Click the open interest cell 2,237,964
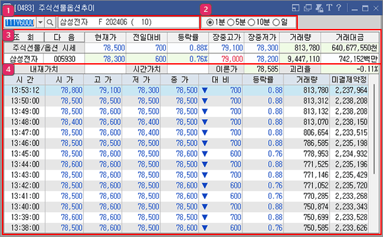The height and width of the screenshot is (237, 383). (x=349, y=90)
